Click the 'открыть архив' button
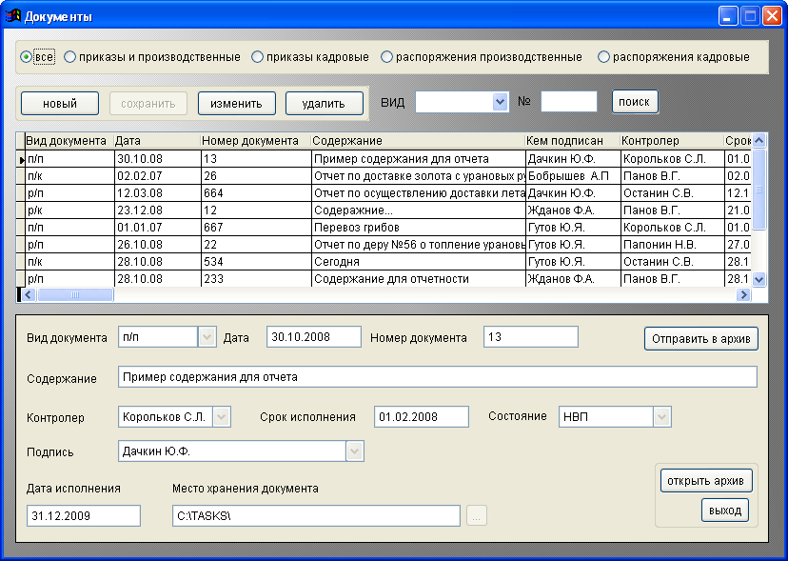This screenshot has height=561, width=788. [x=706, y=480]
